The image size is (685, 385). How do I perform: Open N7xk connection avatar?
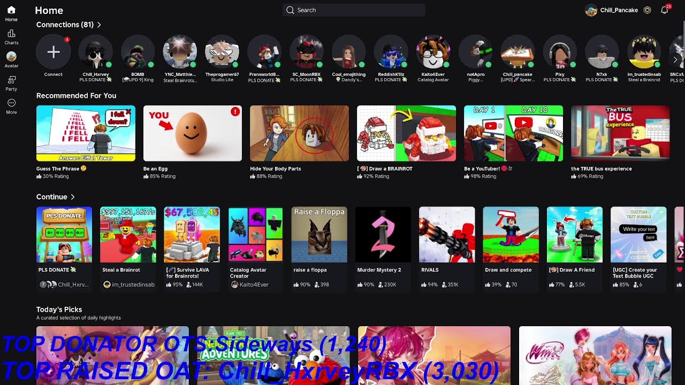point(602,52)
